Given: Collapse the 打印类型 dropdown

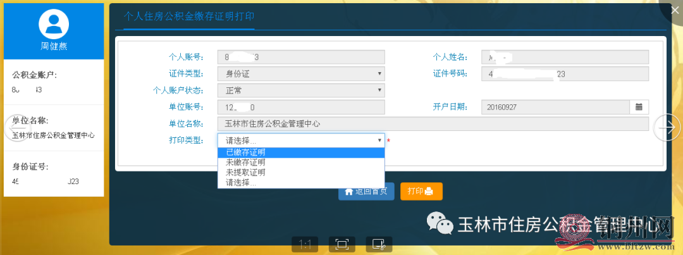Looking at the screenshot, I should pyautogui.click(x=301, y=140).
